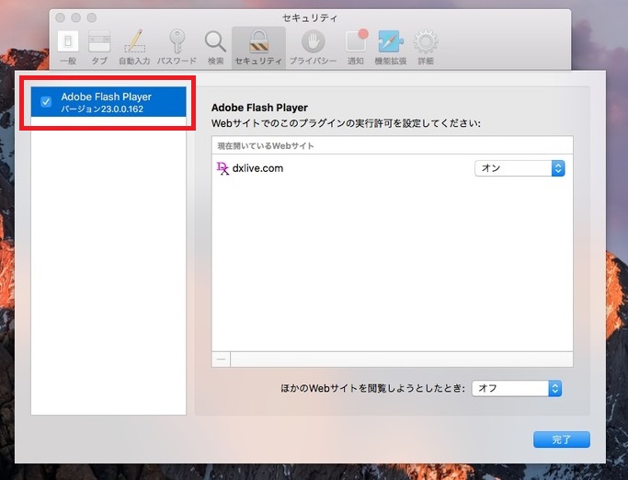The image size is (628, 480).
Task: Click the dxlive.com site favicon
Action: (223, 168)
